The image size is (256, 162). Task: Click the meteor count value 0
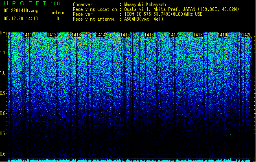(x=58, y=19)
